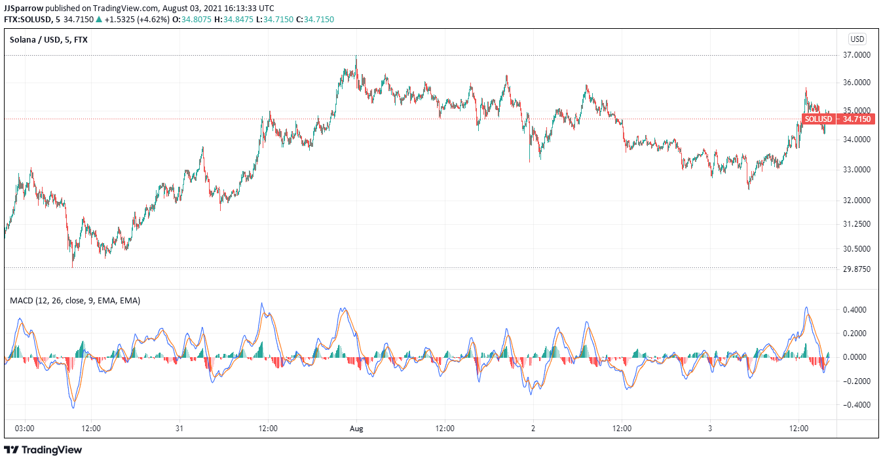Click the 0.4000 MACD axis label
The height and width of the screenshot is (462, 883).
pos(854,309)
